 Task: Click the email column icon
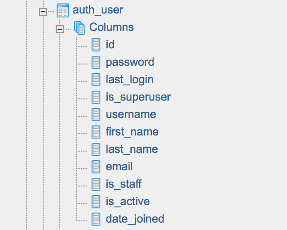[x=96, y=167]
